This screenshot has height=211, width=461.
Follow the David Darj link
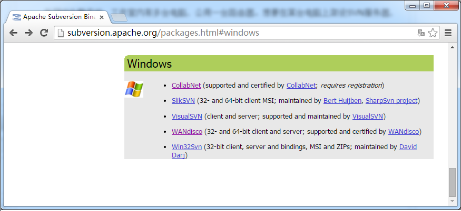(x=408, y=147)
